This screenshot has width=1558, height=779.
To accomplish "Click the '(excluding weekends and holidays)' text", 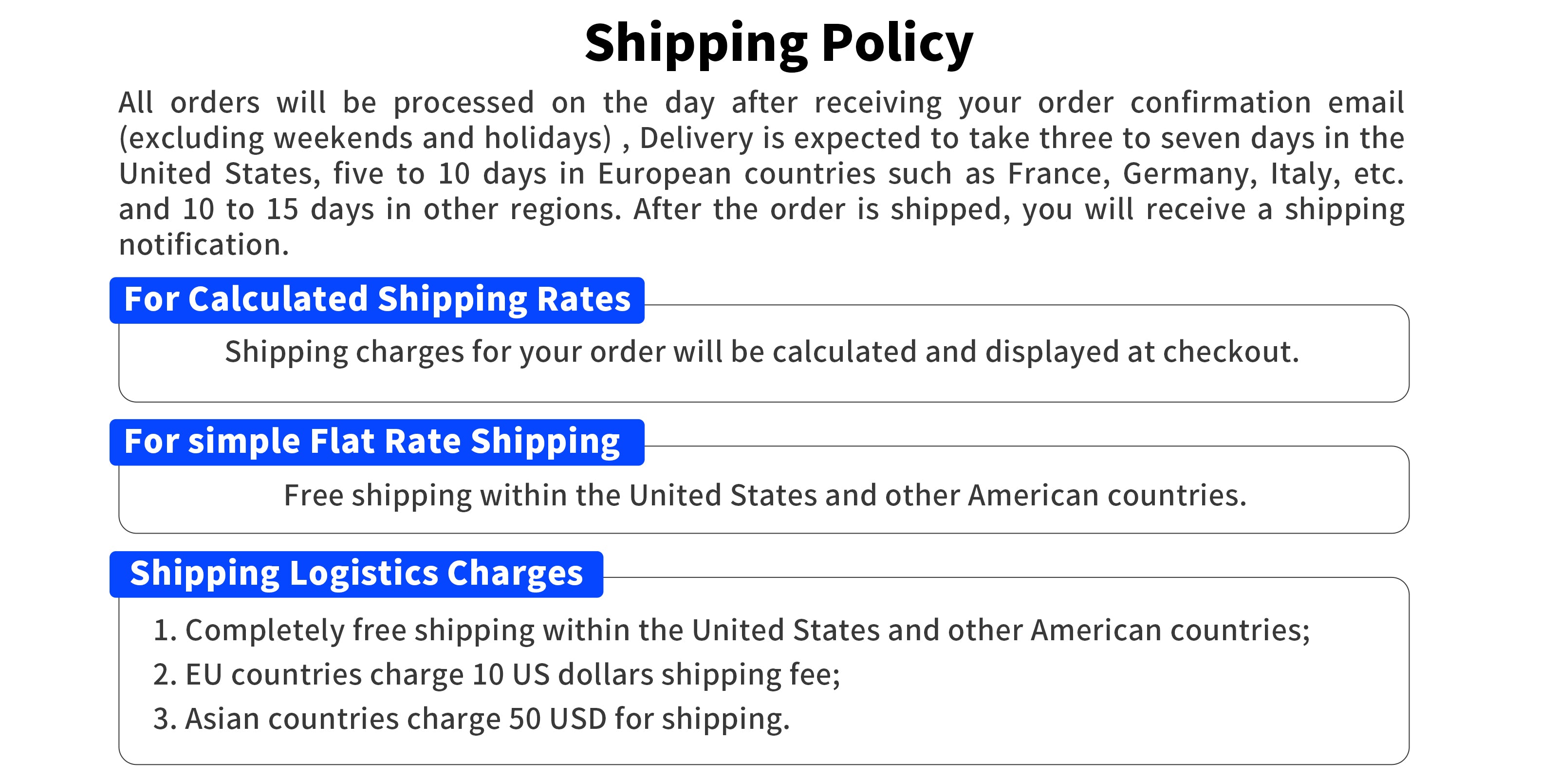I will (365, 138).
